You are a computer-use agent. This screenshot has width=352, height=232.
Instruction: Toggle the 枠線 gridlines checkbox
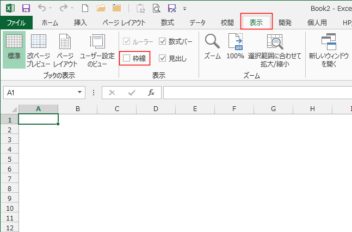[x=126, y=58]
